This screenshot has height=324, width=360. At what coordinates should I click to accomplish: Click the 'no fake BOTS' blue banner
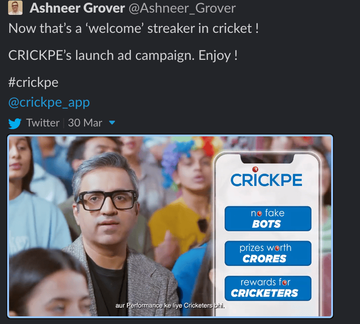tap(268, 219)
